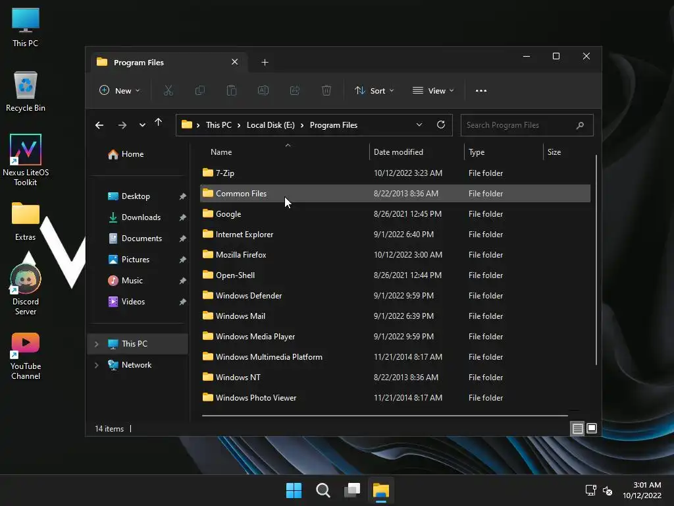
Task: Click the folder icon in address bar
Action: tap(186, 125)
